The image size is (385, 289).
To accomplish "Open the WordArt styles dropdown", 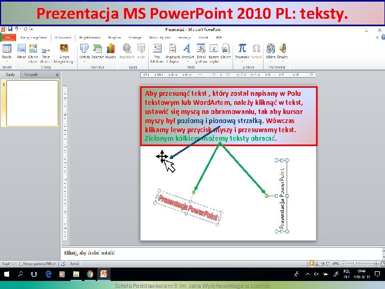I will pos(188,62).
